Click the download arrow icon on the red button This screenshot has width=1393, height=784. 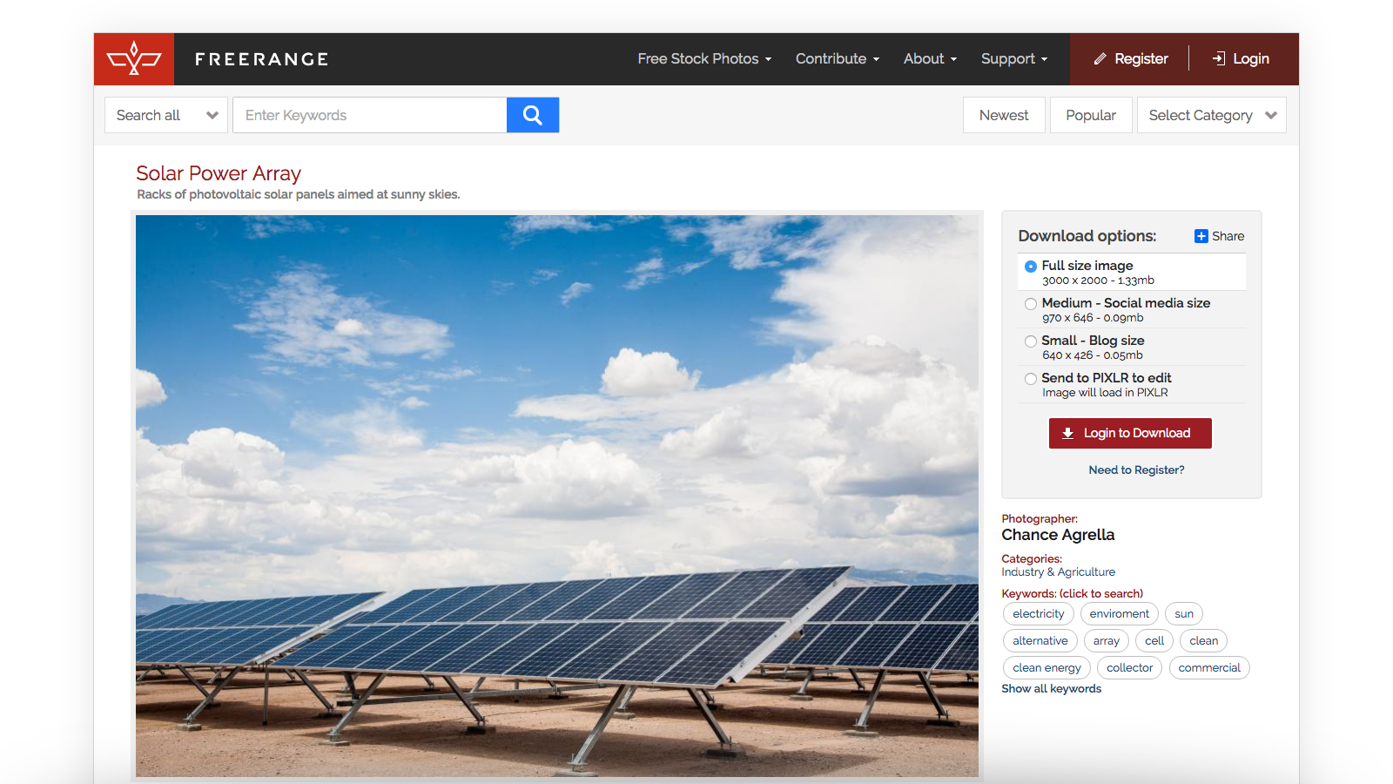coord(1068,433)
